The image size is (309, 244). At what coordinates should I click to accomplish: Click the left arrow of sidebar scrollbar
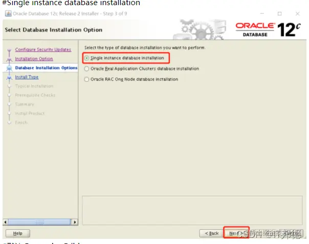pos(5,222)
